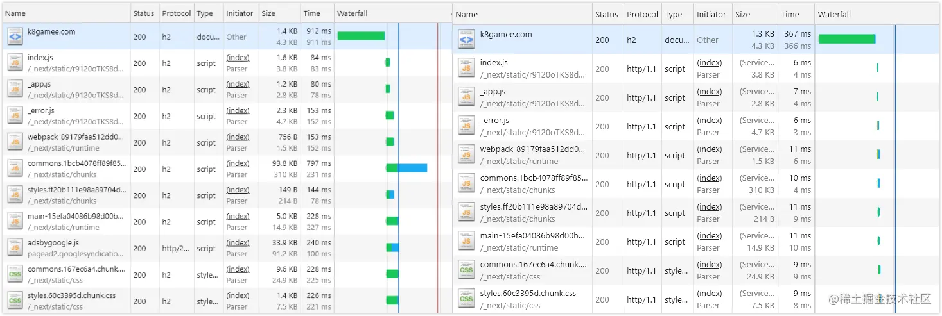942x316 pixels.
Task: Sort by Protocol column in left panel
Action: point(177,13)
